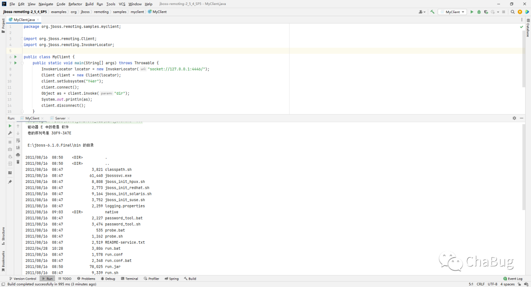This screenshot has height=287, width=531.
Task: Open the File menu
Action: tap(12, 4)
